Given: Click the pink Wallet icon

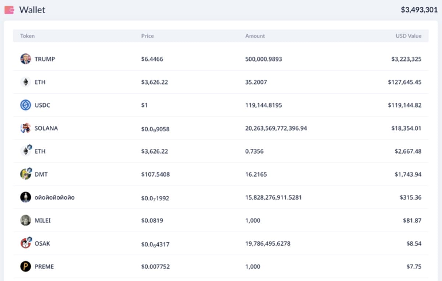Looking at the screenshot, I should pyautogui.click(x=9, y=10).
